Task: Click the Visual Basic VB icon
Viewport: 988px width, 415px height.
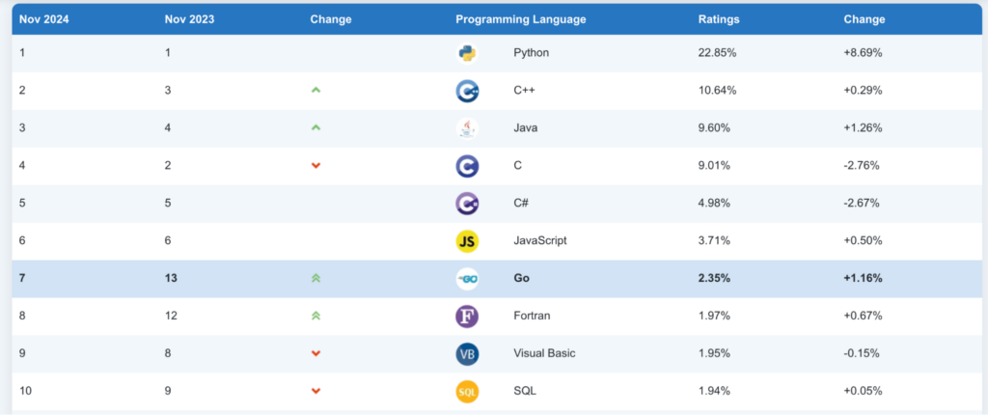Action: [467, 354]
